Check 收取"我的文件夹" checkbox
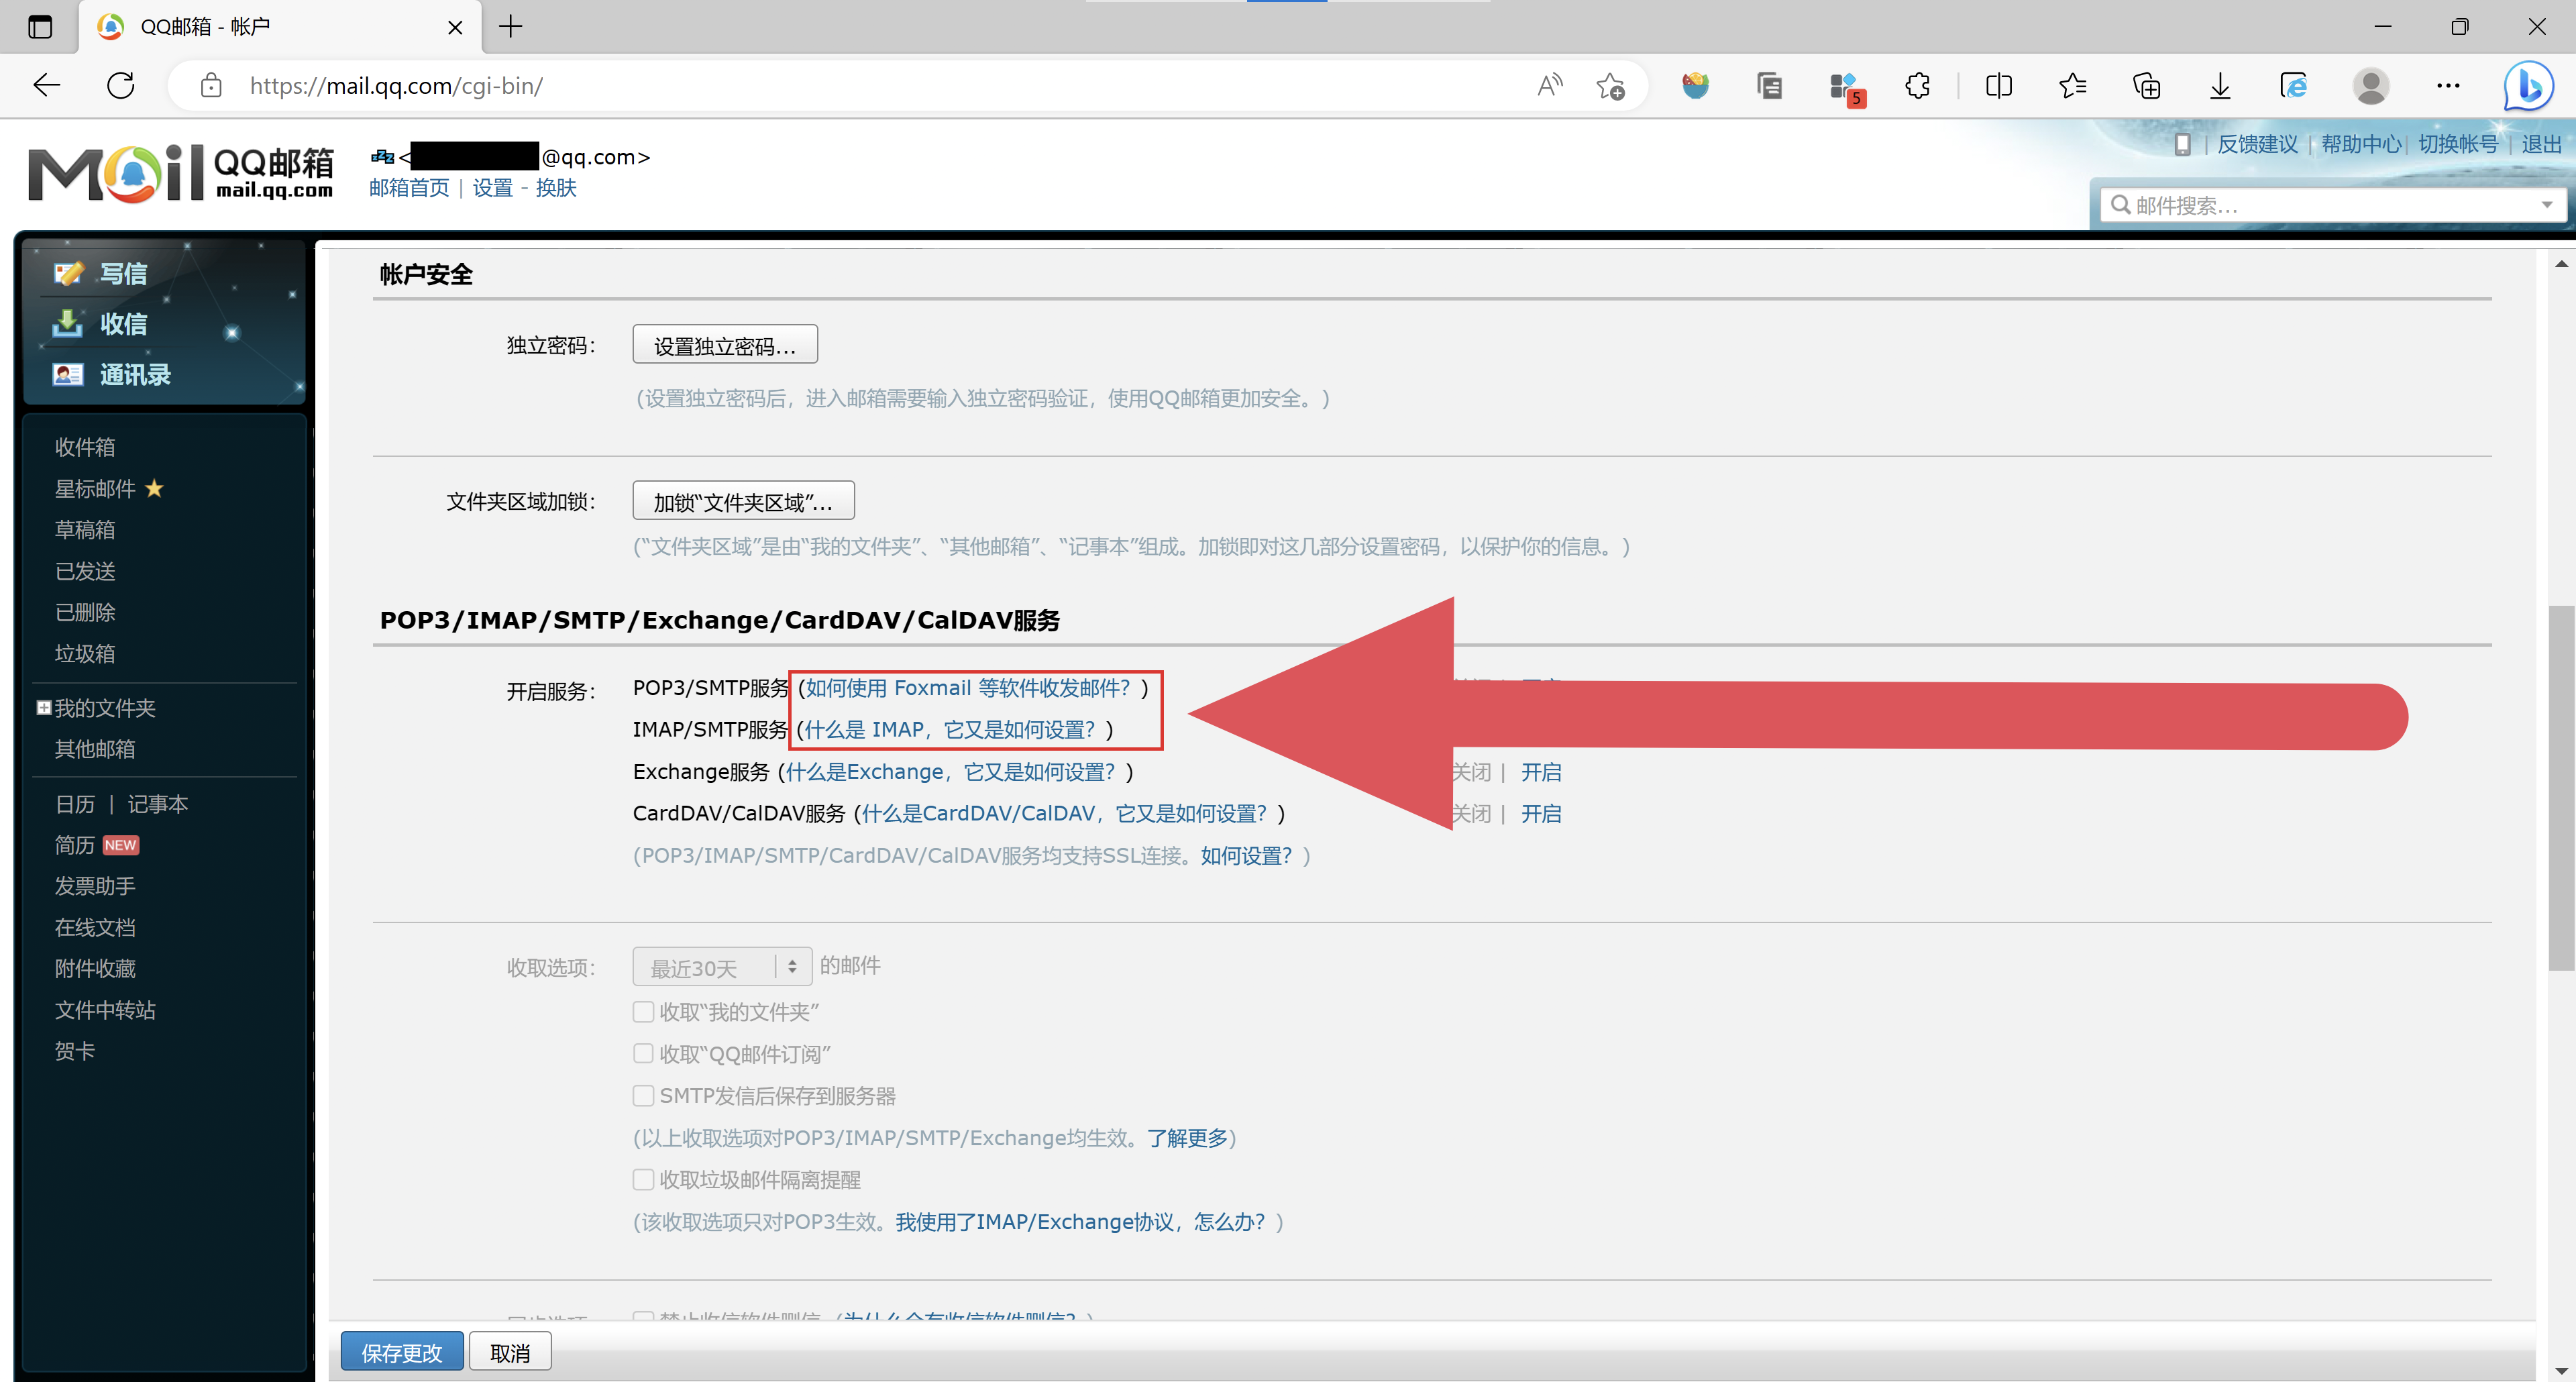Viewport: 2576px width, 1382px height. point(643,1012)
